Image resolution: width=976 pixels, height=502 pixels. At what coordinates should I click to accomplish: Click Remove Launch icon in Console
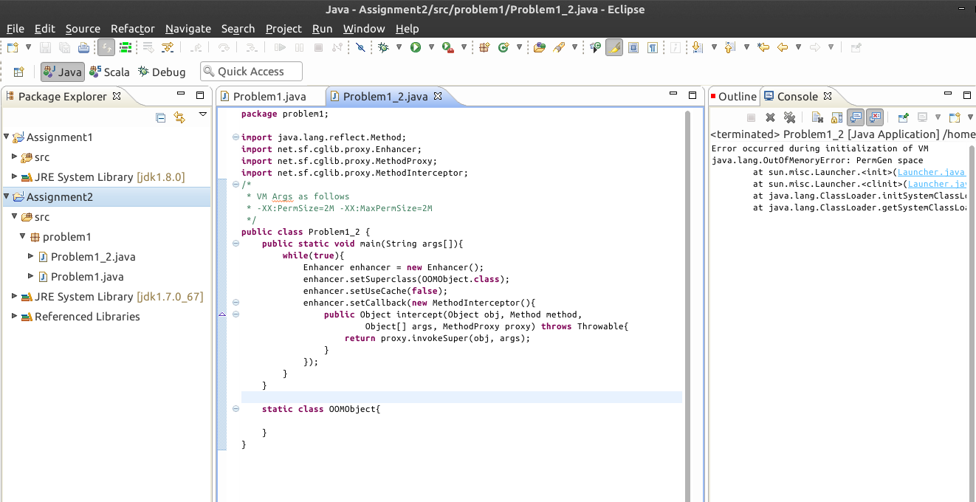tap(770, 117)
